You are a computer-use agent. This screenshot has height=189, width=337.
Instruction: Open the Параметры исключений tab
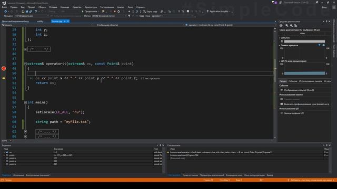[x=212, y=175]
